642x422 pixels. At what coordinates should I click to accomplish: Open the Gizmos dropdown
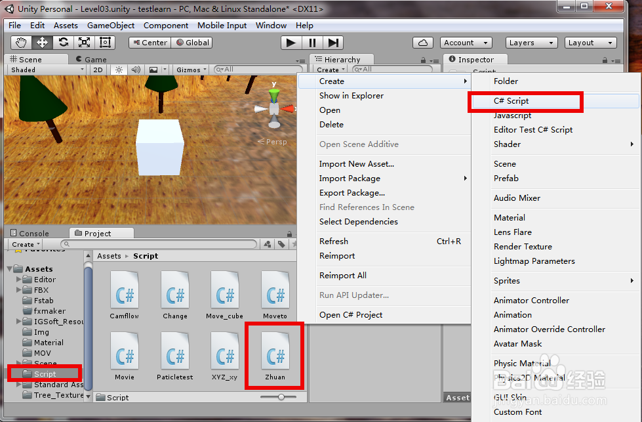click(191, 70)
